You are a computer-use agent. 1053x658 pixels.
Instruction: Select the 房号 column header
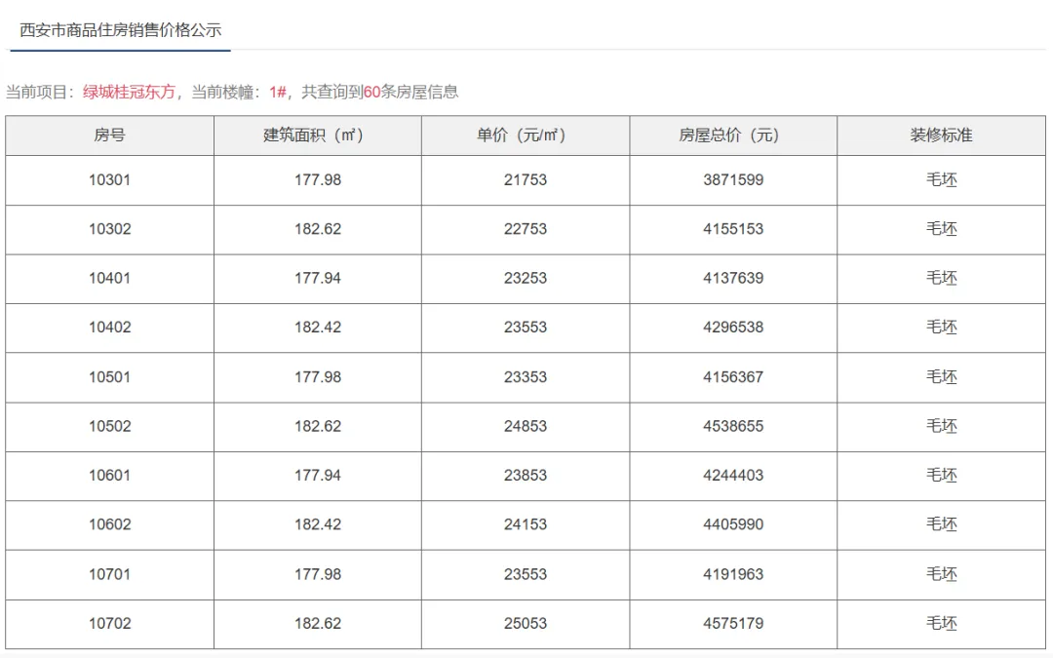point(110,135)
